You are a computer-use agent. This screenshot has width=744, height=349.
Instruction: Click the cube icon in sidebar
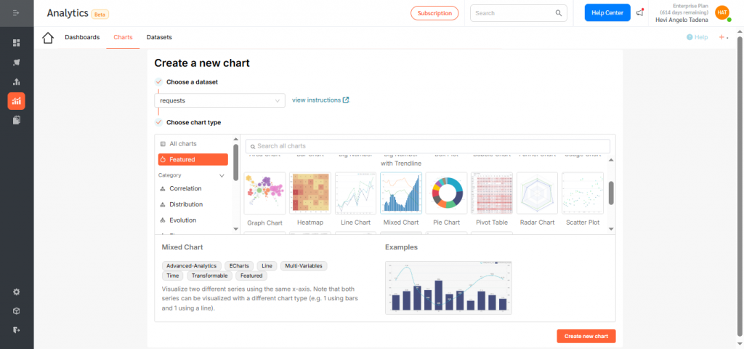point(16,310)
